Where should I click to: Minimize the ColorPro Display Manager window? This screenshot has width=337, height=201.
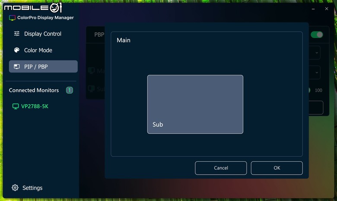click(313, 9)
